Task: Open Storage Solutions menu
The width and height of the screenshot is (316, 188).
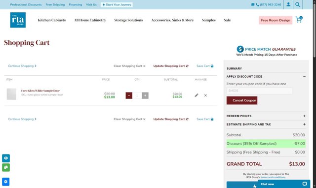Action: pyautogui.click(x=128, y=20)
